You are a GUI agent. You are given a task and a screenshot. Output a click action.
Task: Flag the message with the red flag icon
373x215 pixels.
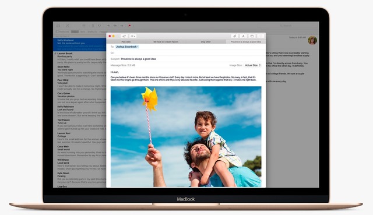coord(129,26)
